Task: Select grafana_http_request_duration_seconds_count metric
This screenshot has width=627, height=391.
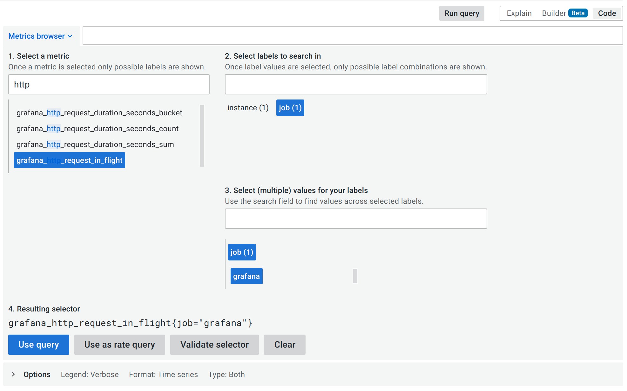Action: [98, 129]
